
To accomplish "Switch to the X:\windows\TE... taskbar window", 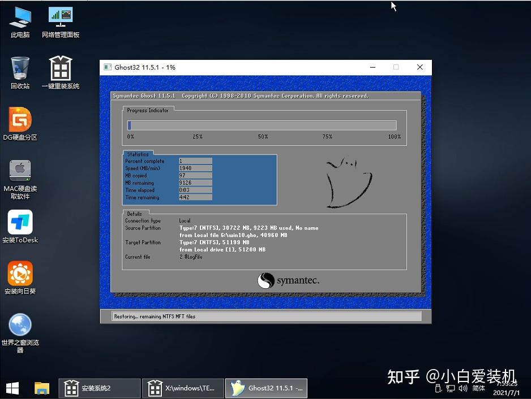I will [x=183, y=389].
